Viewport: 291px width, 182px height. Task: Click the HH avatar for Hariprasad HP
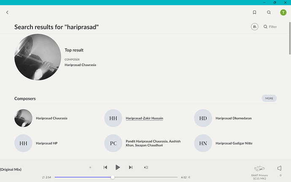click(23, 143)
